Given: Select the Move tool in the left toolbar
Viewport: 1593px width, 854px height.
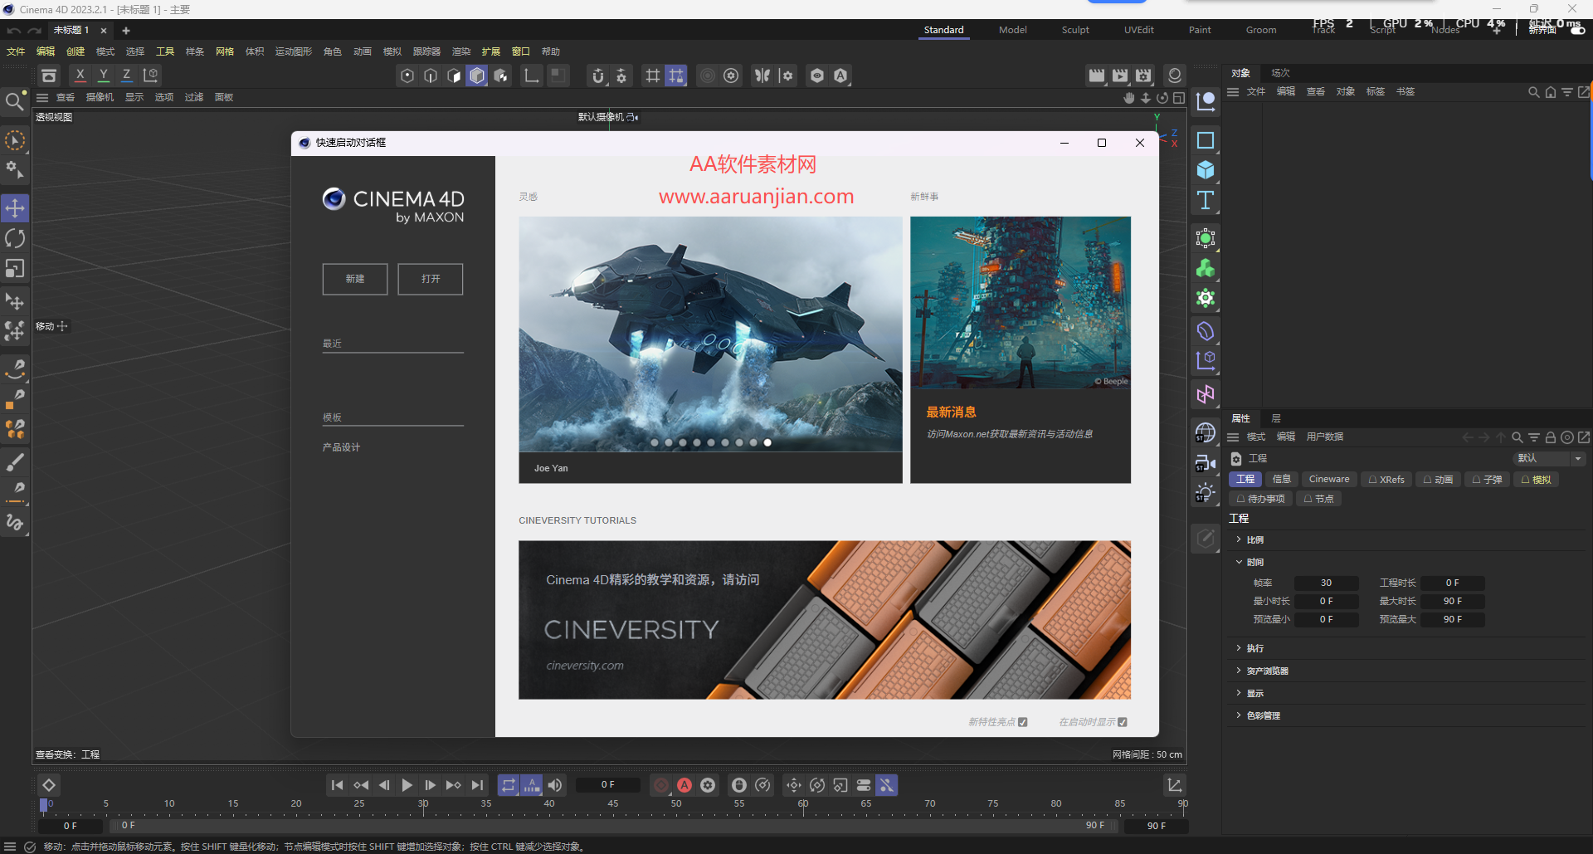Looking at the screenshot, I should tap(15, 207).
